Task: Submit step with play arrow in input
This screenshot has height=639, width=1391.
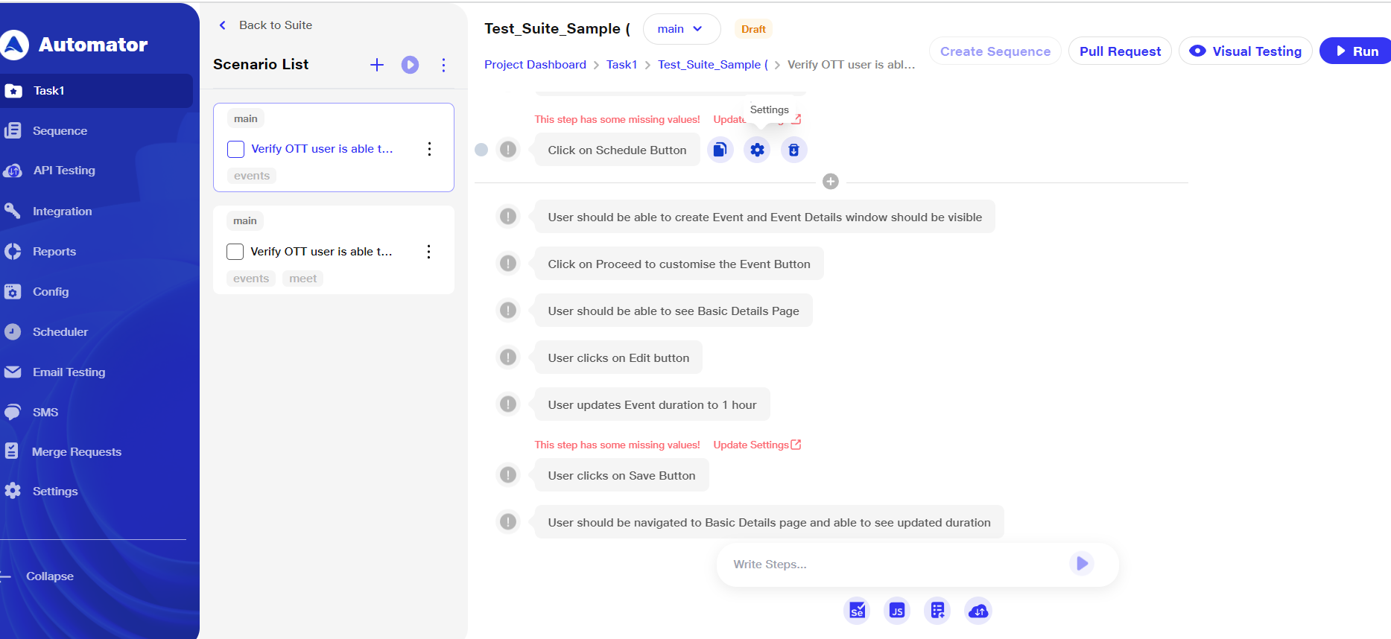Action: (x=1082, y=564)
